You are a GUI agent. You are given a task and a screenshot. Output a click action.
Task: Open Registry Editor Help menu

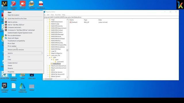pyautogui.click(x=64, y=15)
